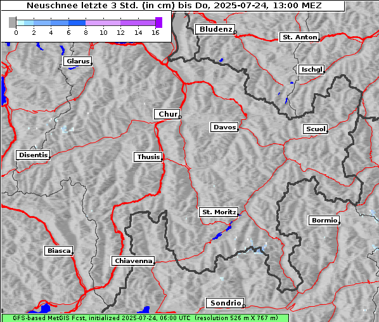
Task: Click the Bludenz city label
Action: 215,29
